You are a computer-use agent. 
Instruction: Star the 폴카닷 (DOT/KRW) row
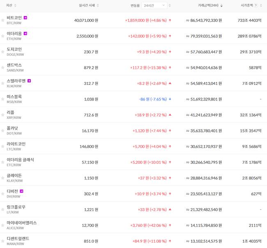point(3,131)
